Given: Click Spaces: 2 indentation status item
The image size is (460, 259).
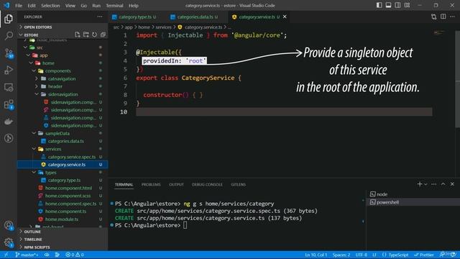Looking at the screenshot, I should (341, 255).
